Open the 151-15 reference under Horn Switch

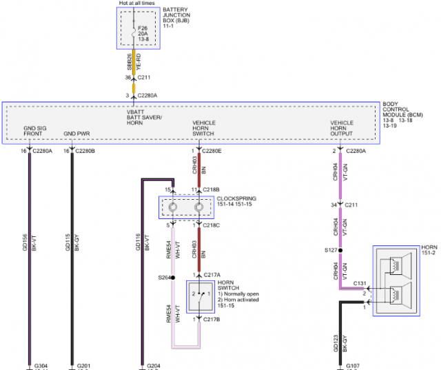tap(226, 306)
